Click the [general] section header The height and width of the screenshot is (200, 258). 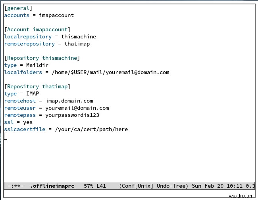[x=18, y=8]
